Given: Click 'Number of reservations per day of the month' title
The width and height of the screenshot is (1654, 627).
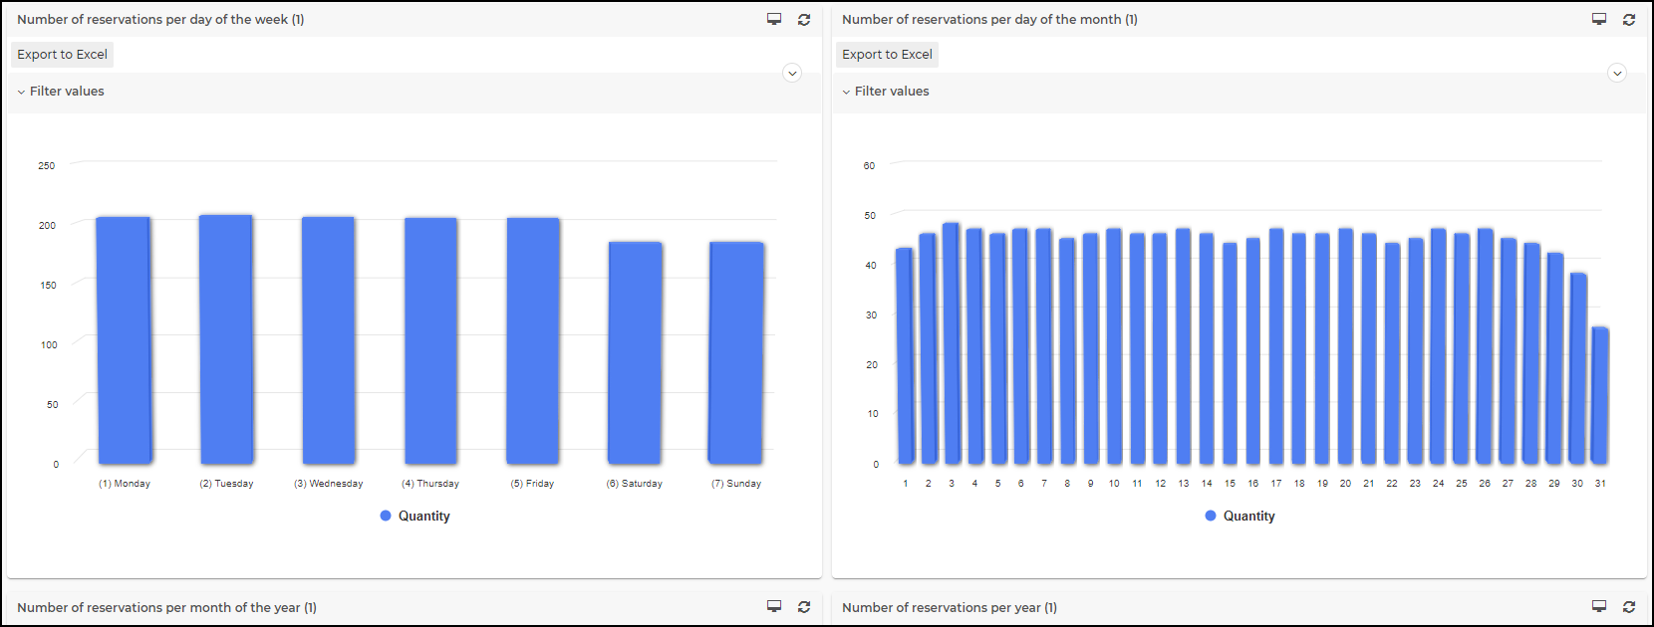Looking at the screenshot, I should [989, 19].
